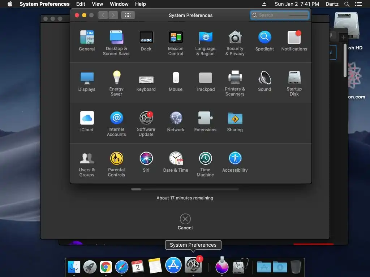Open the Sound preferences pane
370x277 pixels.
264,81
